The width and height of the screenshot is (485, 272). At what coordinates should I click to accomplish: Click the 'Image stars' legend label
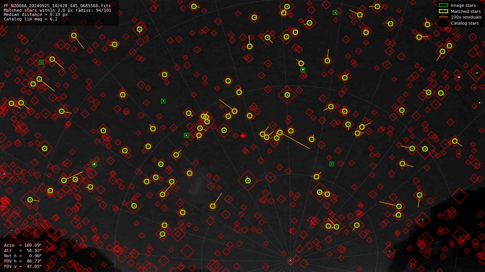pos(463,5)
